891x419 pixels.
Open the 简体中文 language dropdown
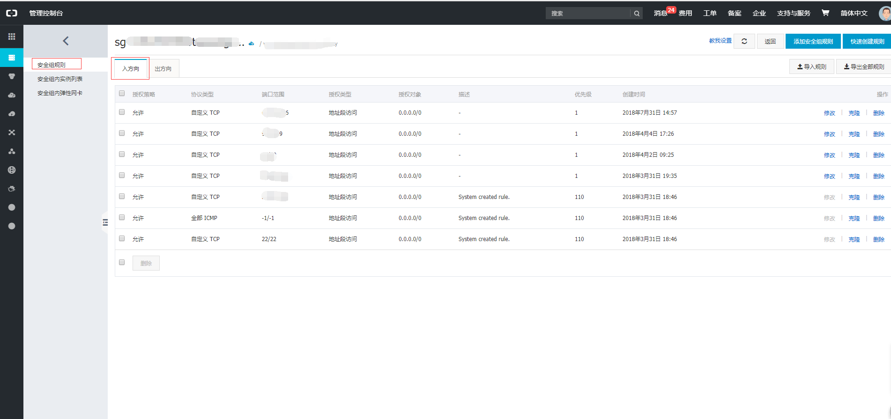tap(854, 13)
